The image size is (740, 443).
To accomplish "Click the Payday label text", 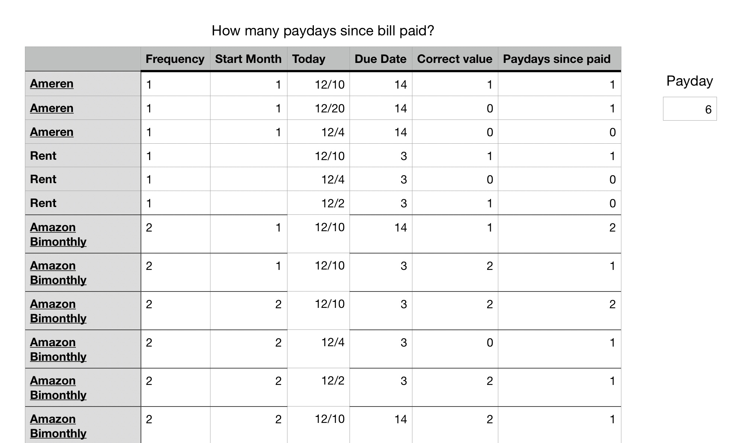I will pyautogui.click(x=689, y=81).
